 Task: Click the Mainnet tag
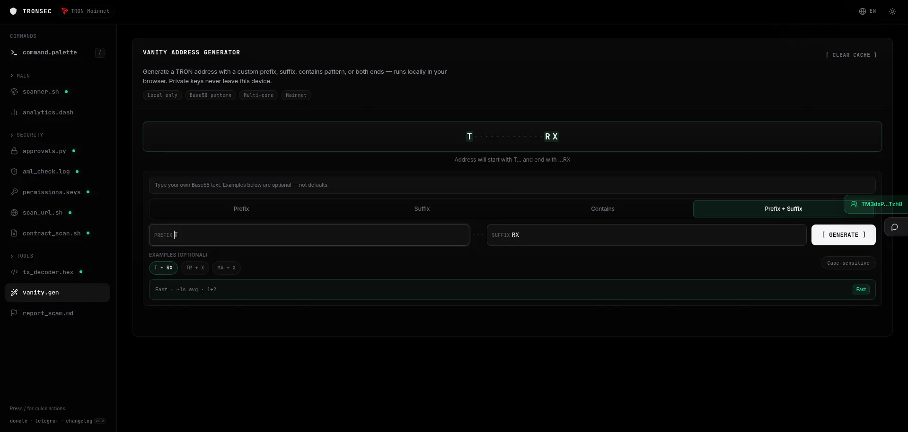point(296,95)
